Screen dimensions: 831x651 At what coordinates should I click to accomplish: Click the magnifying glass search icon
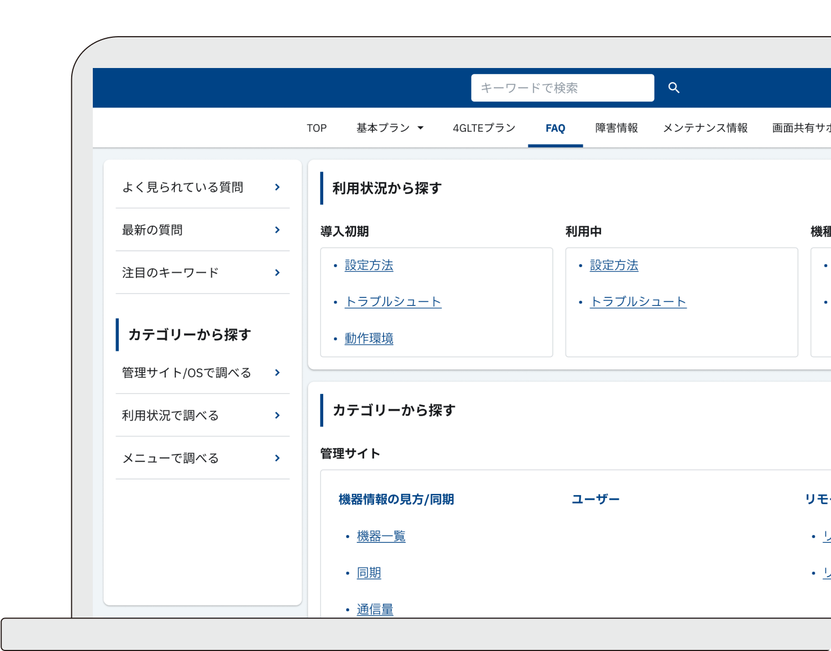673,87
